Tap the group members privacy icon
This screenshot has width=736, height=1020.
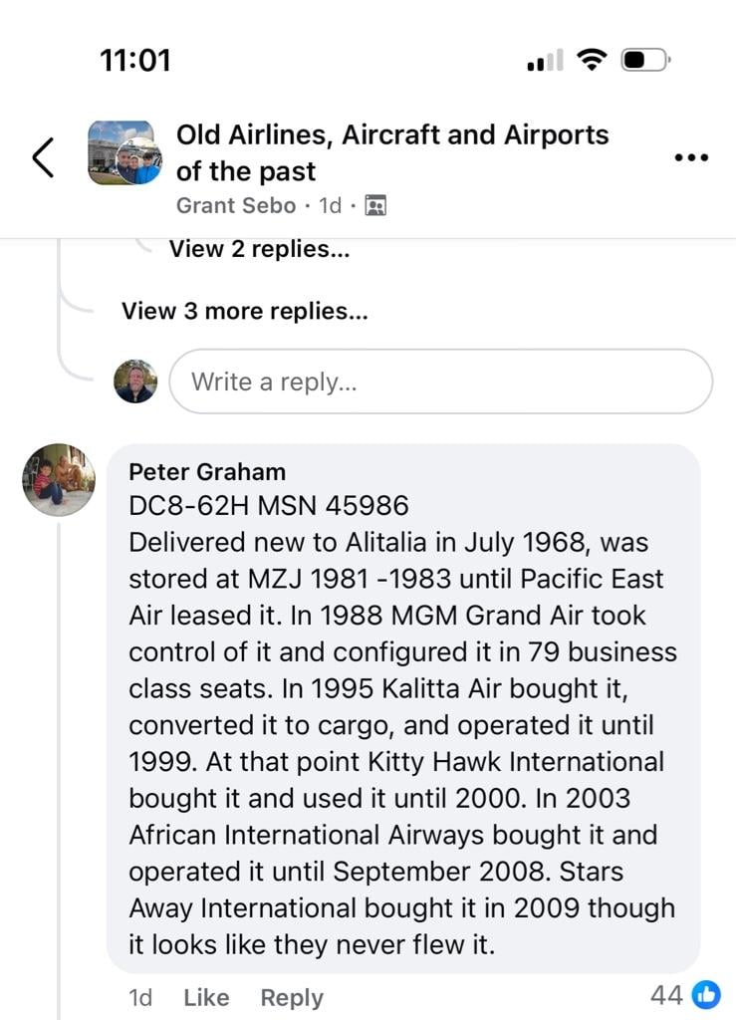click(x=375, y=205)
